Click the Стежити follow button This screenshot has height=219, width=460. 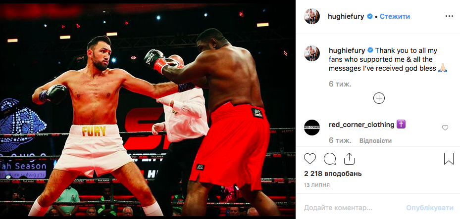point(395,16)
